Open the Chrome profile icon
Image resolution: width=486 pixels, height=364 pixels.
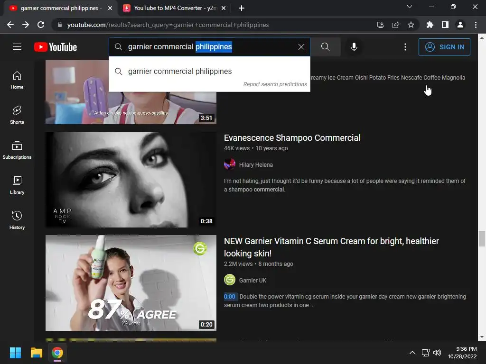click(x=460, y=25)
